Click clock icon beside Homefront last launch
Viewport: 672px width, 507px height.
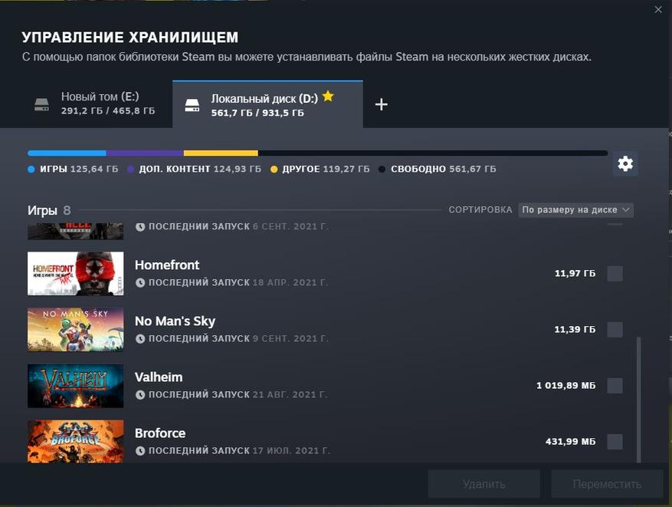(x=140, y=283)
